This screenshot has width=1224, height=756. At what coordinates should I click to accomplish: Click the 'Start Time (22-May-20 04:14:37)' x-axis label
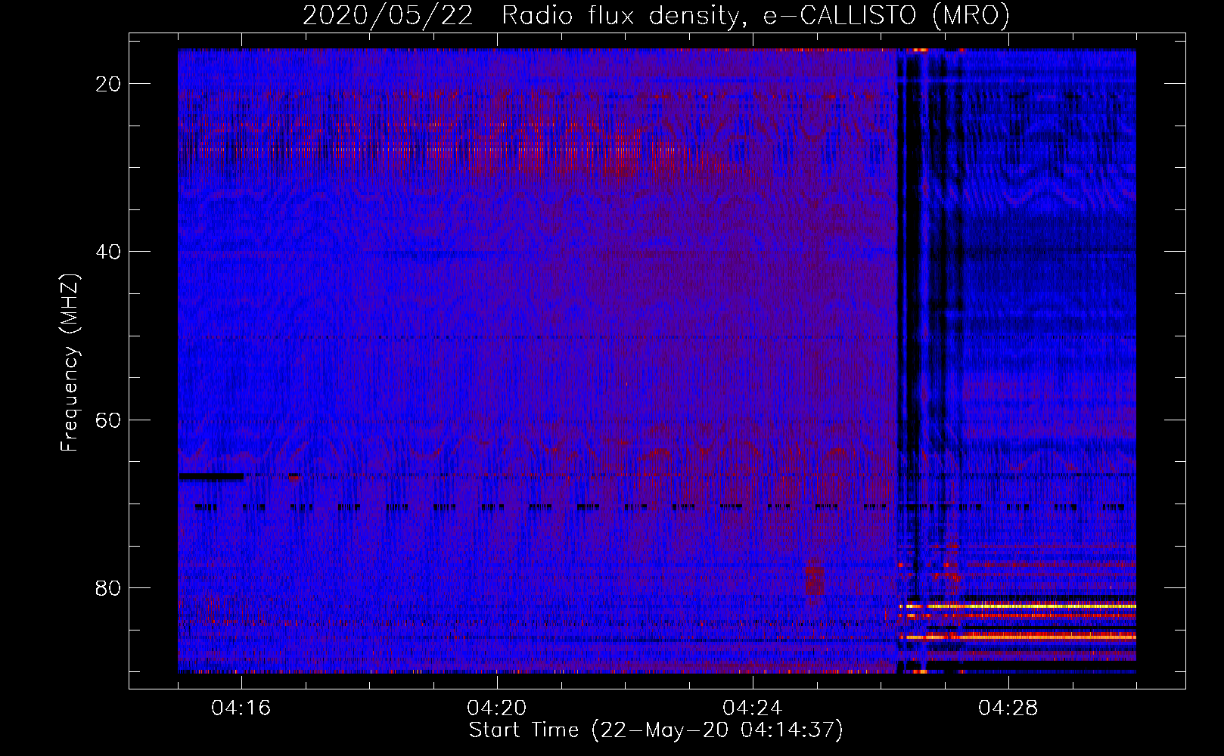click(x=656, y=730)
